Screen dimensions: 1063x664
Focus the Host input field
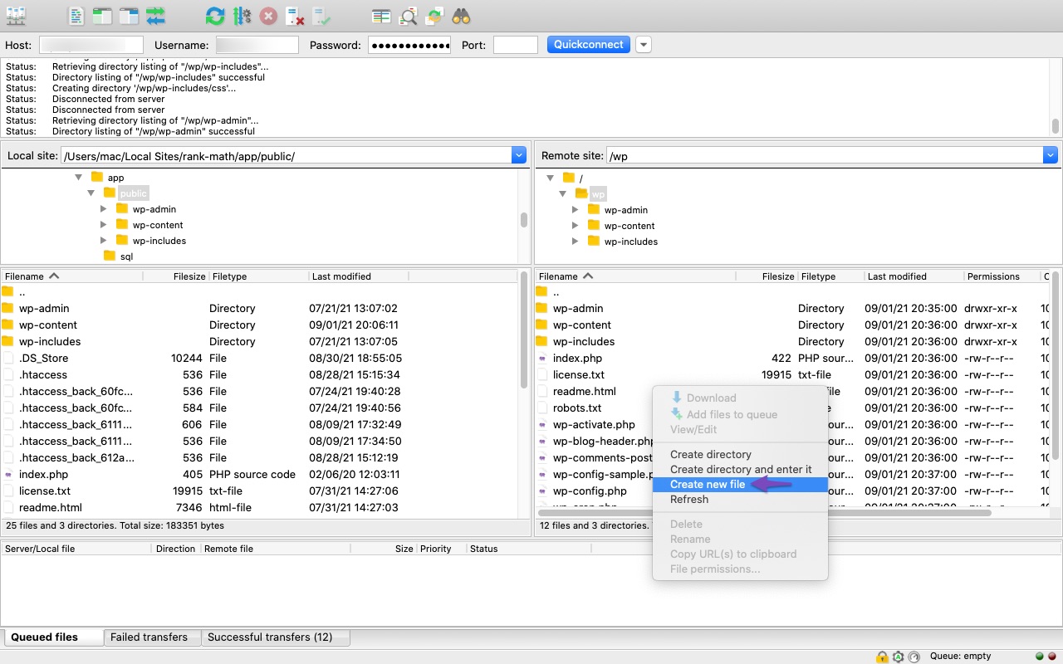(x=91, y=45)
